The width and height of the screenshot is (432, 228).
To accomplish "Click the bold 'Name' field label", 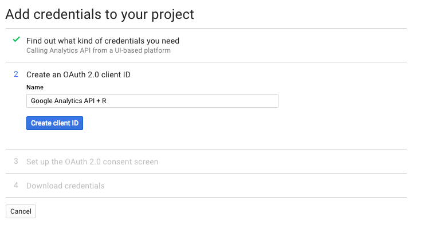I will click(35, 87).
